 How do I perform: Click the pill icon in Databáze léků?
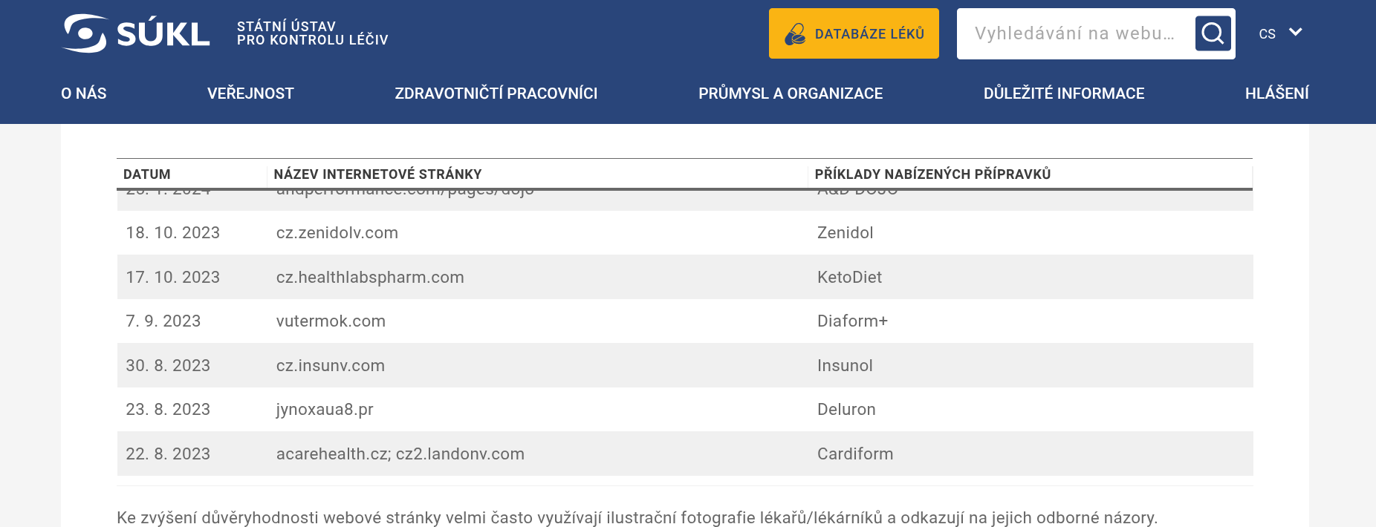click(x=795, y=34)
